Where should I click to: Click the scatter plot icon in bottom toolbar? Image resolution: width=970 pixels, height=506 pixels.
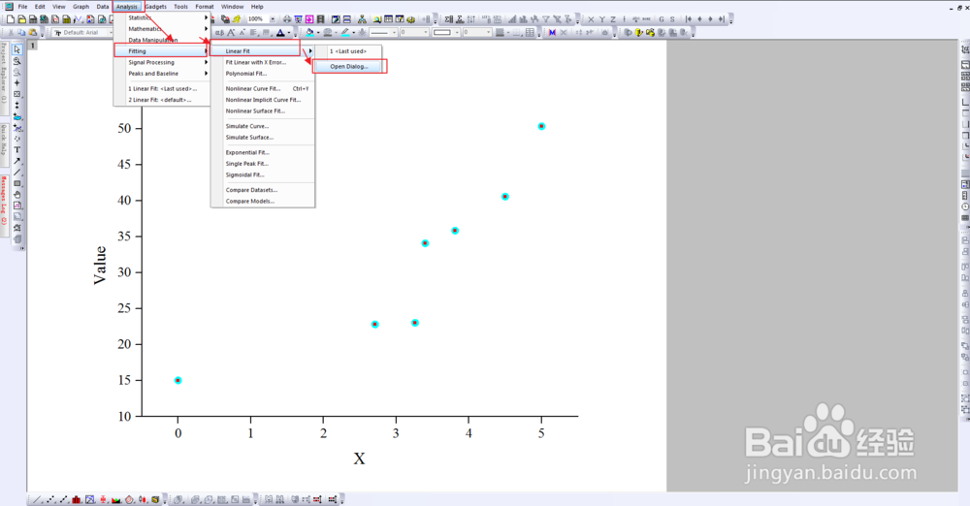(x=50, y=499)
